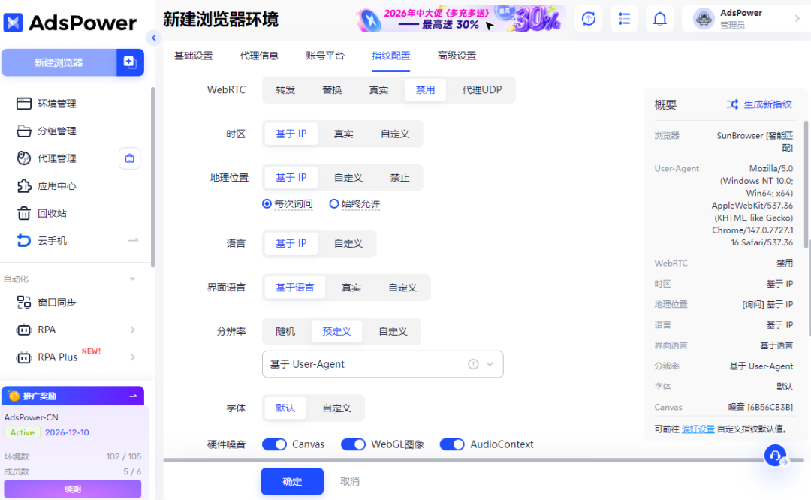This screenshot has height=500, width=811.
Task: Switch to the 基础设置 tab
Action: coord(194,56)
